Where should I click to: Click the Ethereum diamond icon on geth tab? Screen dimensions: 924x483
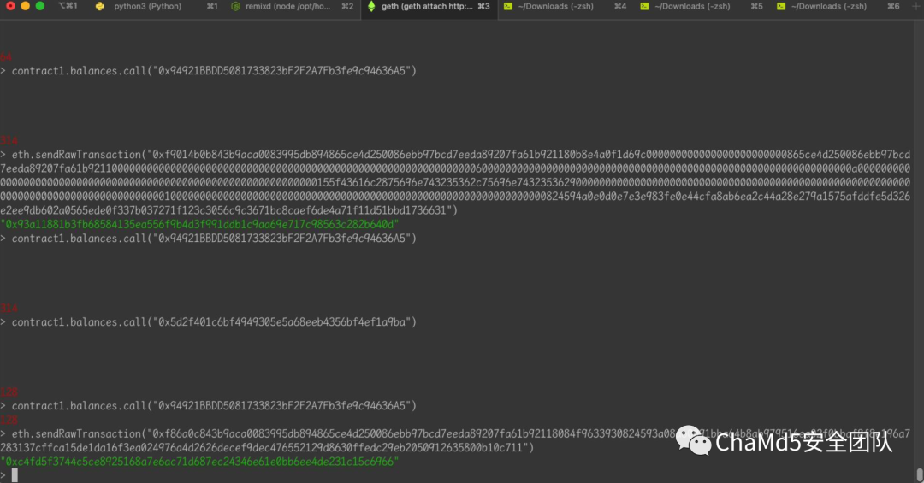[x=371, y=7]
